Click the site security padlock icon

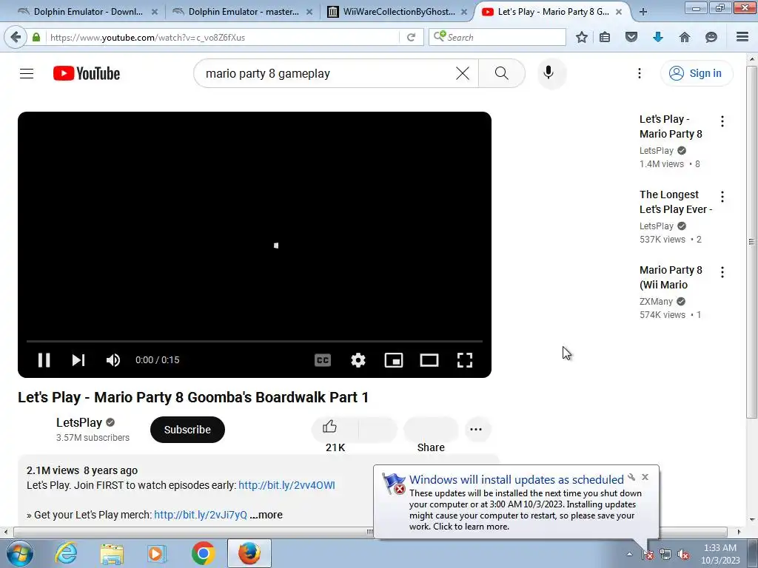(x=36, y=37)
